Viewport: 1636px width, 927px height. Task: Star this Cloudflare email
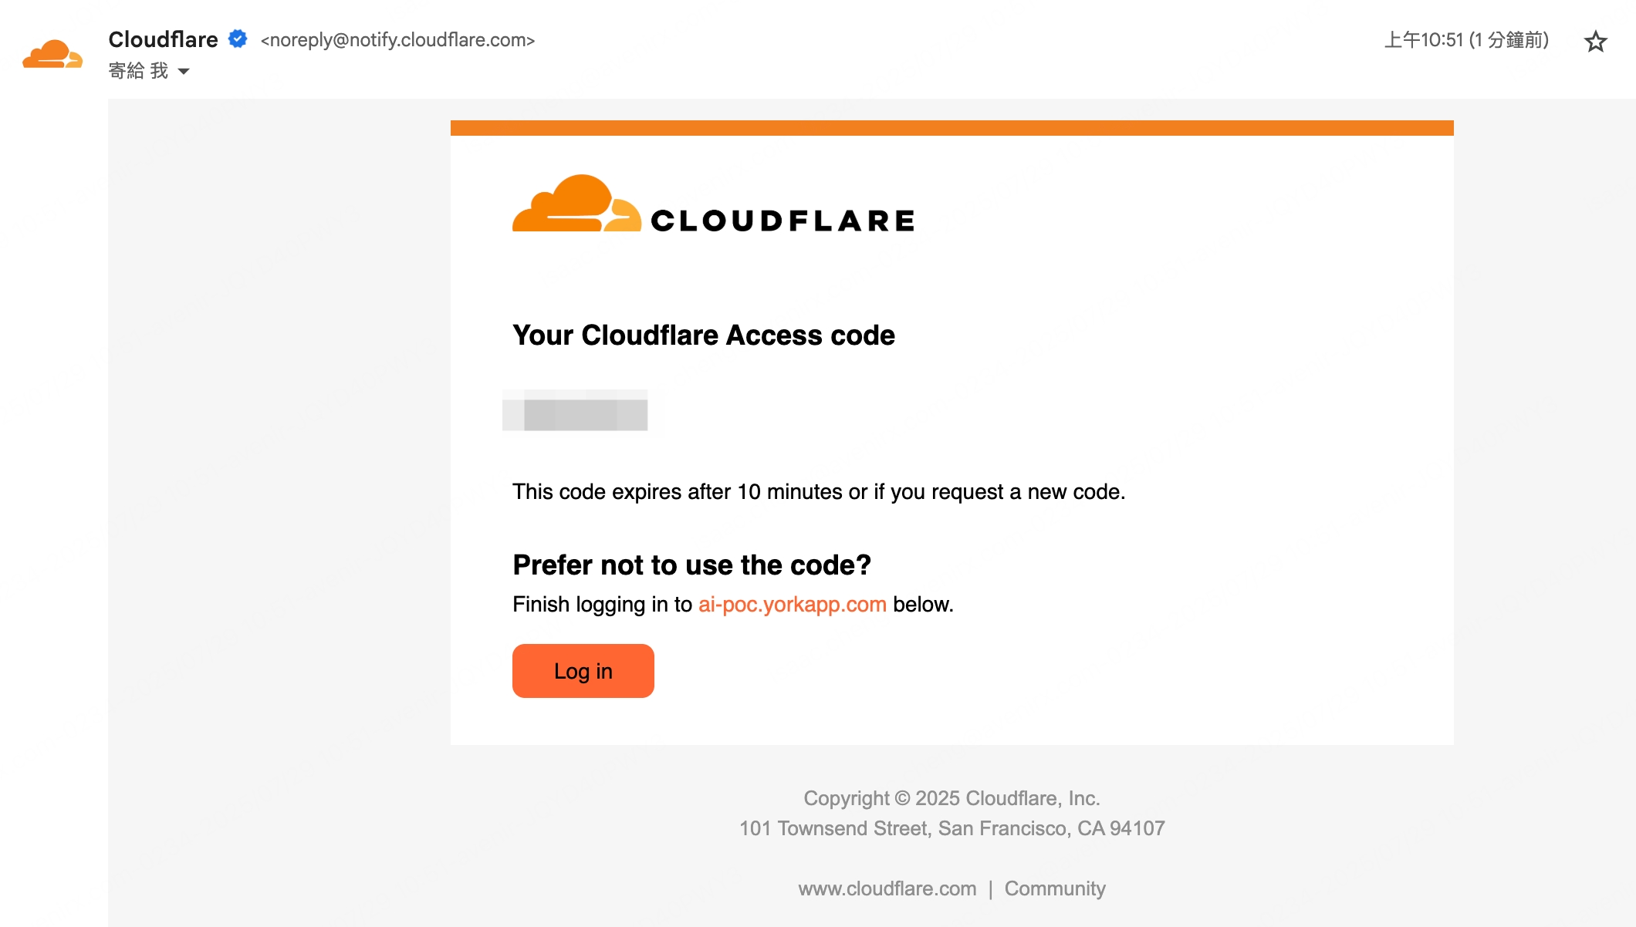click(1595, 41)
